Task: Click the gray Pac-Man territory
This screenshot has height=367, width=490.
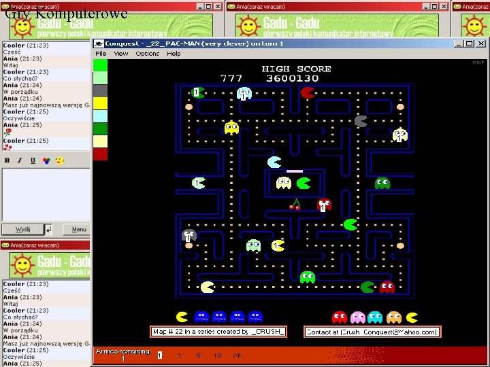Action: tap(361, 121)
